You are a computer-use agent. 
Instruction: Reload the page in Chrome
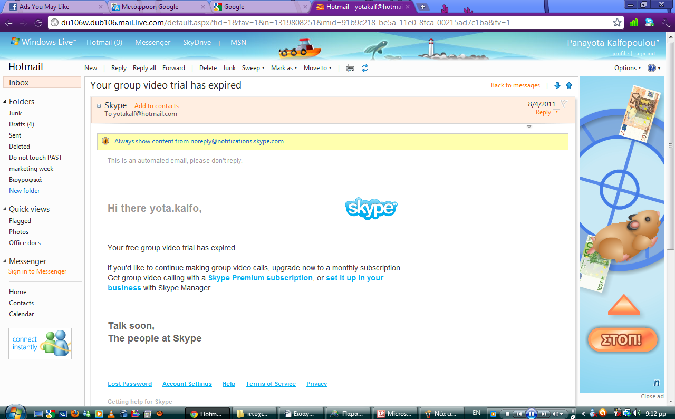(x=38, y=23)
